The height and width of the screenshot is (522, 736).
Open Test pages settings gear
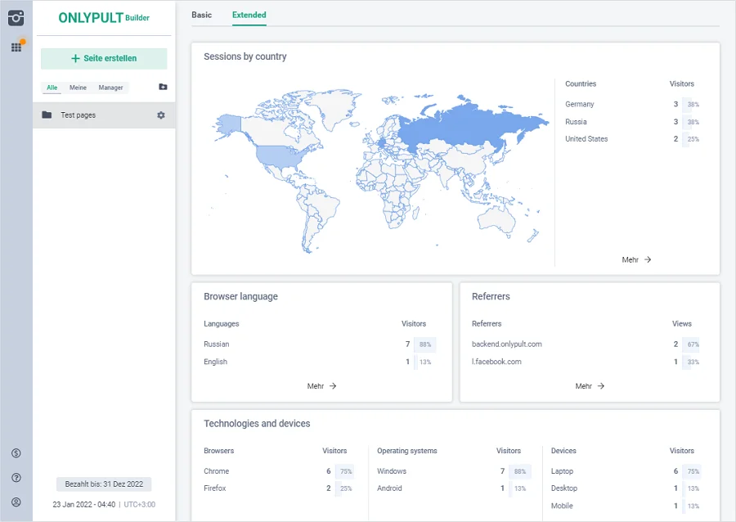161,115
